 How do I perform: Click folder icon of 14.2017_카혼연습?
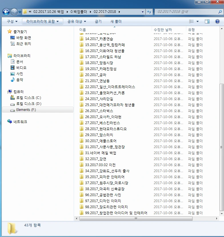click(x=81, y=39)
